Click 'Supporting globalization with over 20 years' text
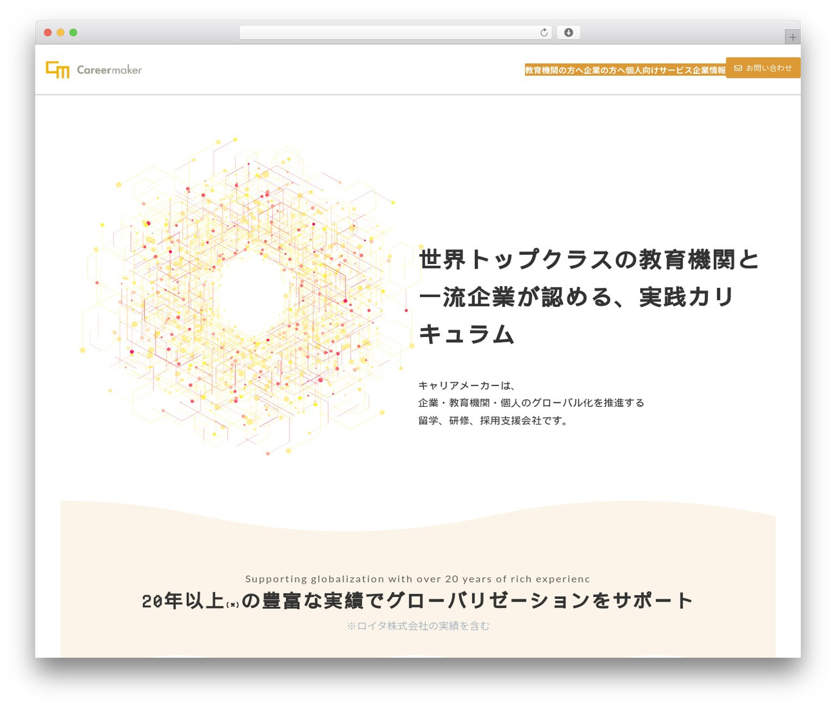The image size is (836, 708). pyautogui.click(x=417, y=579)
